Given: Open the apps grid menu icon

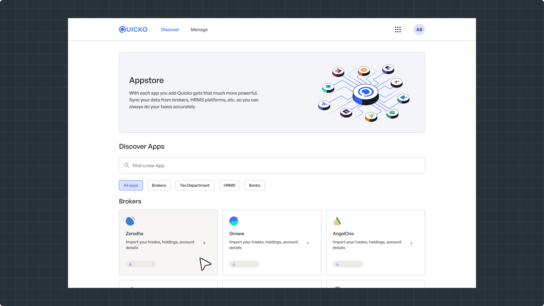Looking at the screenshot, I should coord(398,29).
